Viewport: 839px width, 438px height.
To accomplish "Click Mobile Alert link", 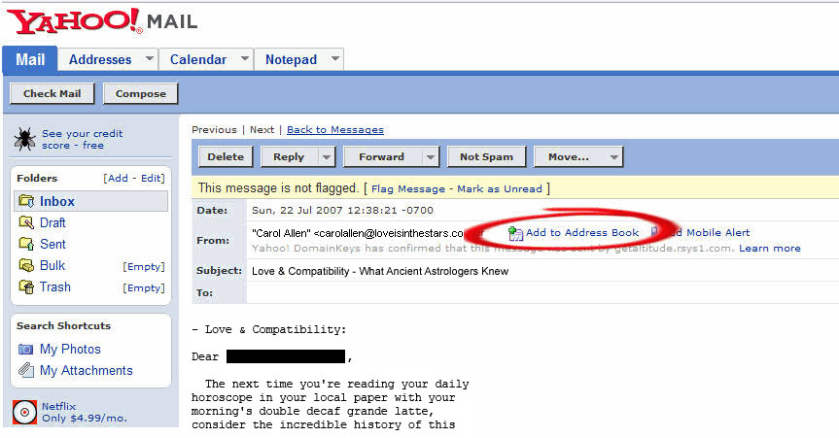I will 717,233.
